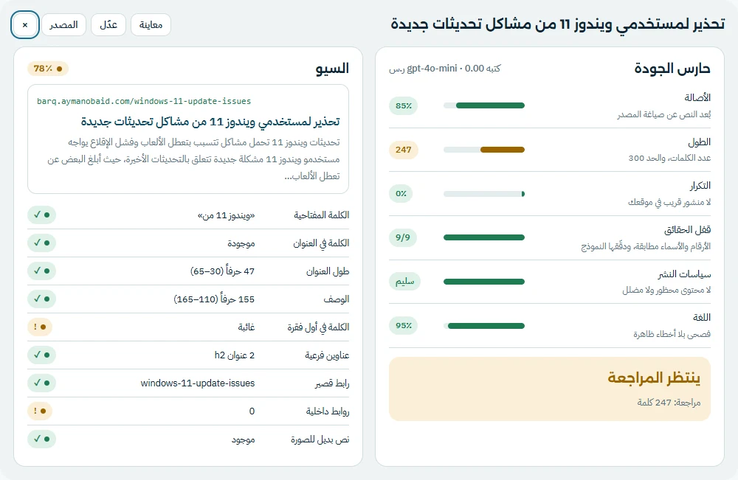Click the عدّل edit button
Viewport: 738px width, 480px height.
[x=108, y=25]
